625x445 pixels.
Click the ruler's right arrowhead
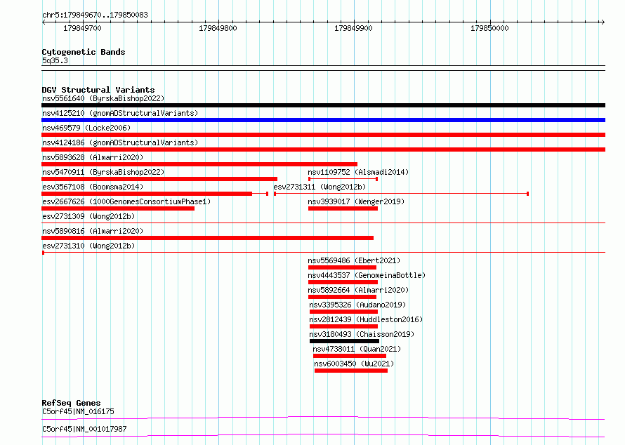pyautogui.click(x=603, y=22)
